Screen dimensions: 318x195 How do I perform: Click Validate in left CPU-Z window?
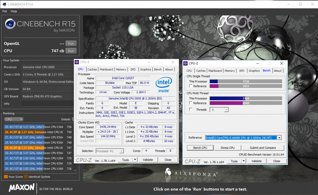(x=148, y=160)
